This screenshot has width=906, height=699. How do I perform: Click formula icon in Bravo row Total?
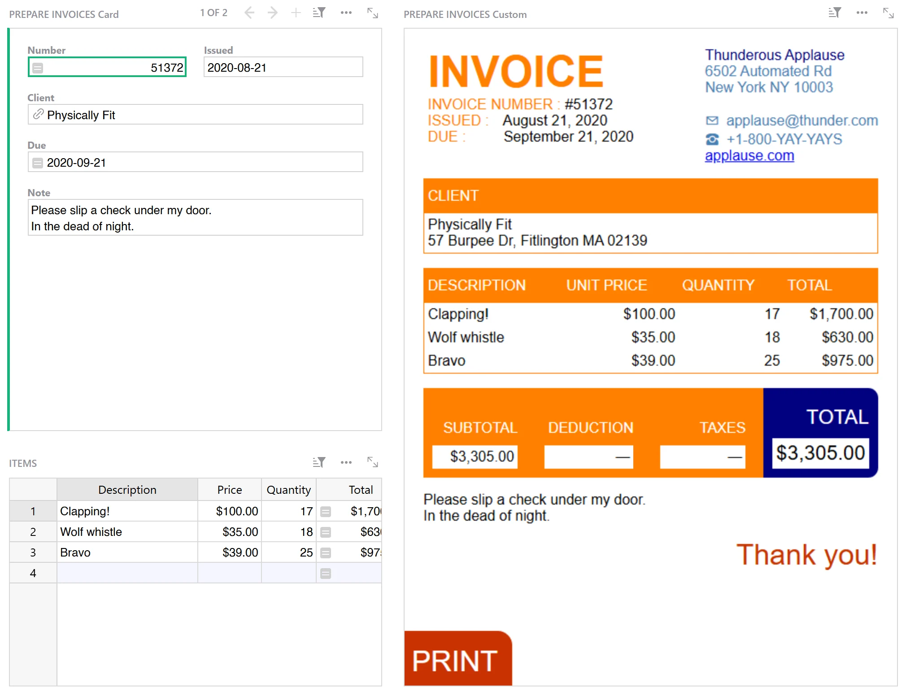[x=326, y=552]
